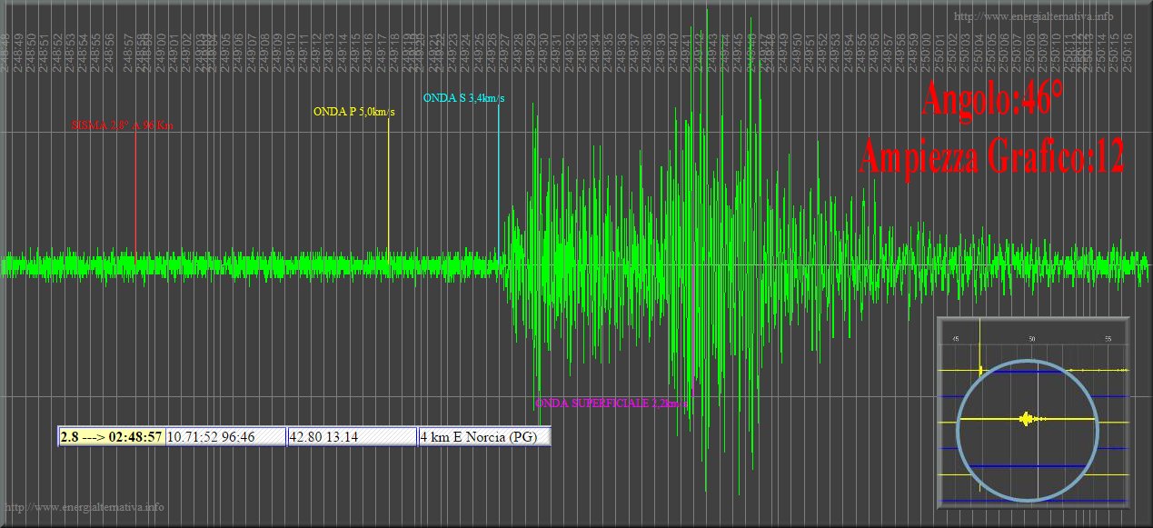Click the 'Ampiezza Grafico:12' readout

992,156
